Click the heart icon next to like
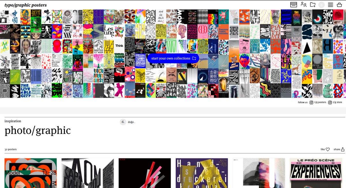The image size is (346, 188). coord(328,149)
